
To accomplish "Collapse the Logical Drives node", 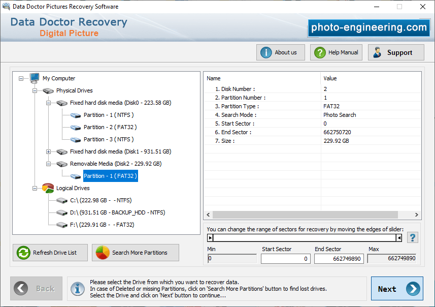I will click(35, 188).
